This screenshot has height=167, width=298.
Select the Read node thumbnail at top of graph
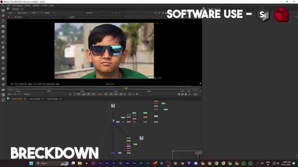(x=113, y=106)
